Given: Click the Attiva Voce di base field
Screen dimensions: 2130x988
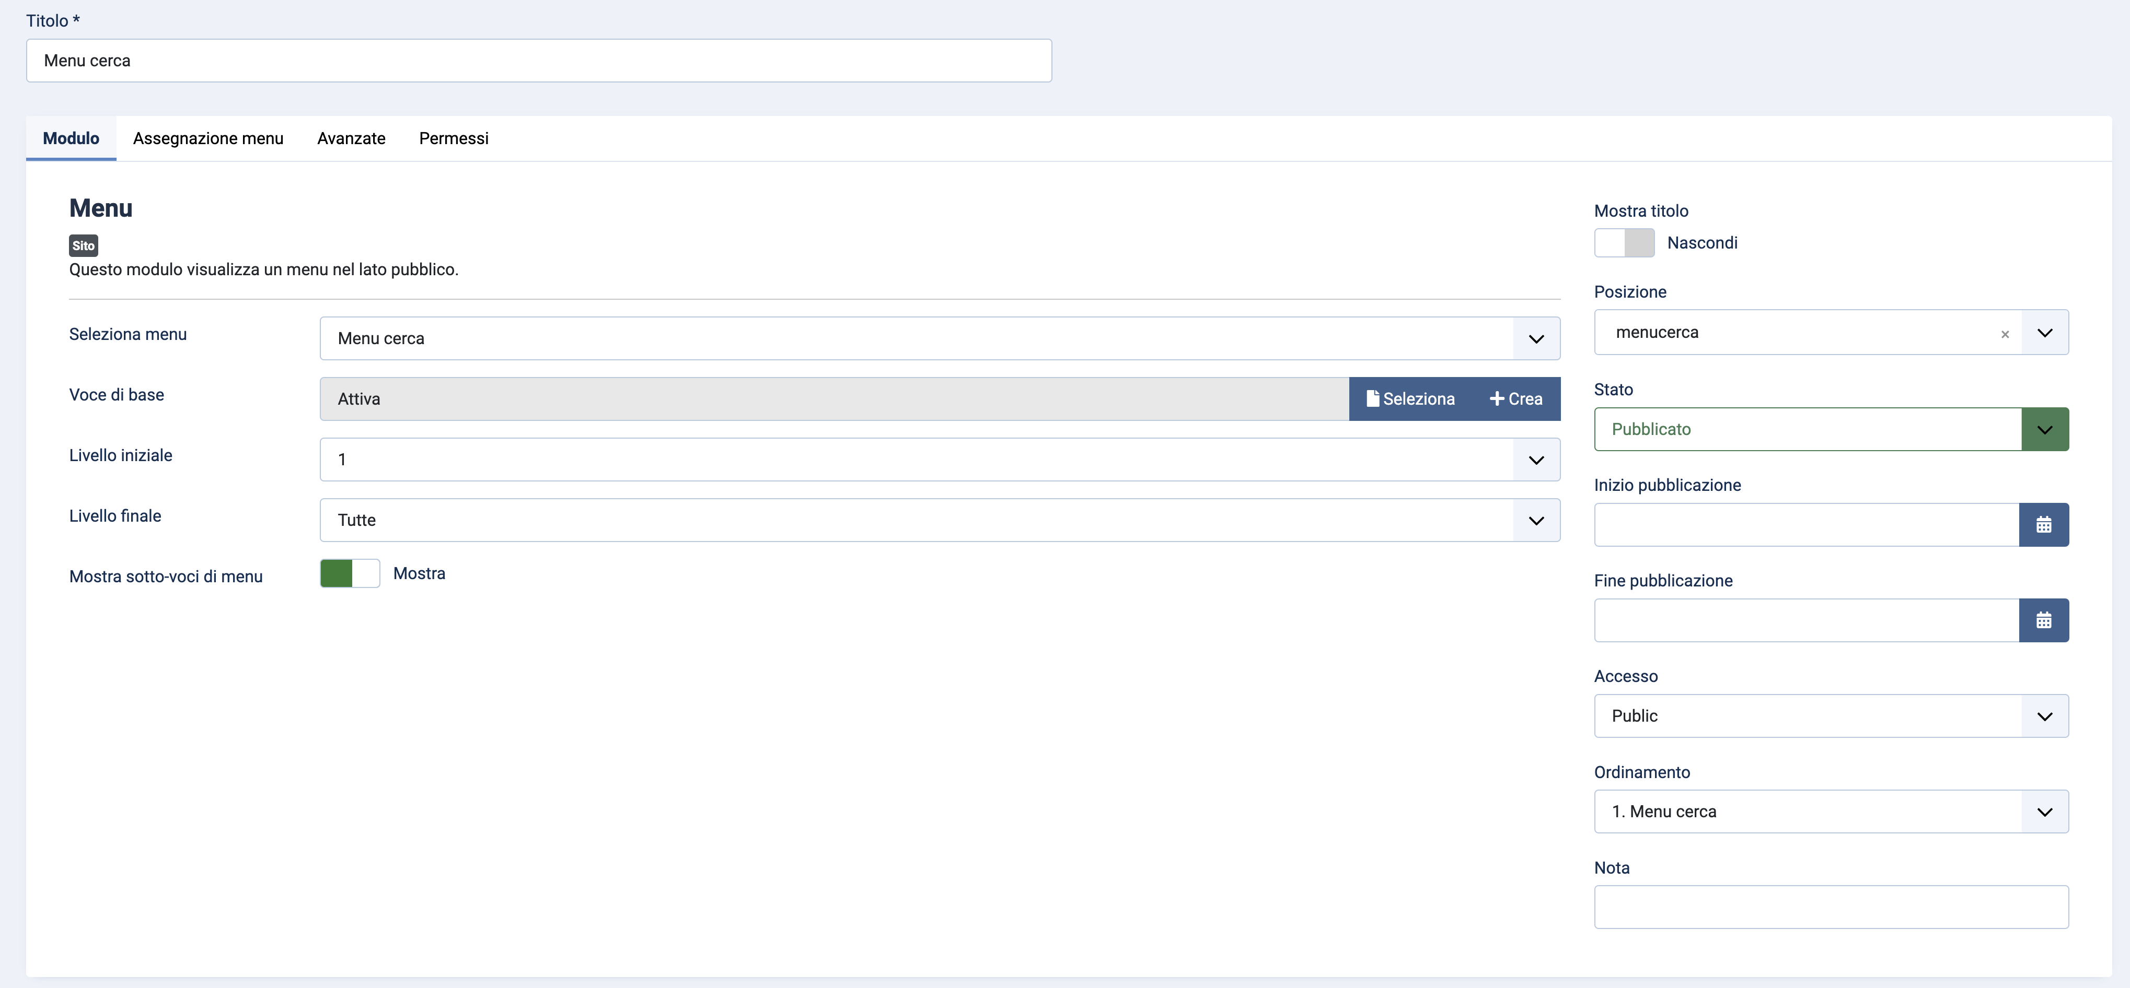Looking at the screenshot, I should [x=835, y=399].
